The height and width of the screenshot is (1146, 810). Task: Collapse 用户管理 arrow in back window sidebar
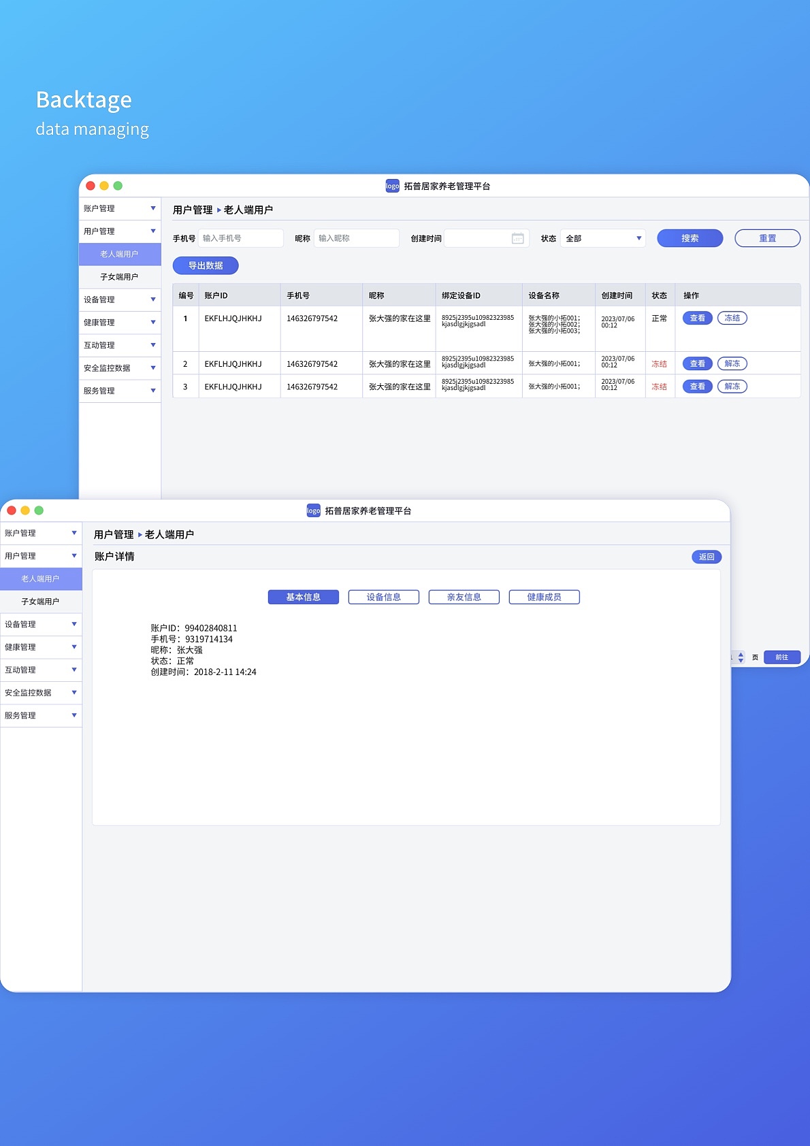point(153,231)
